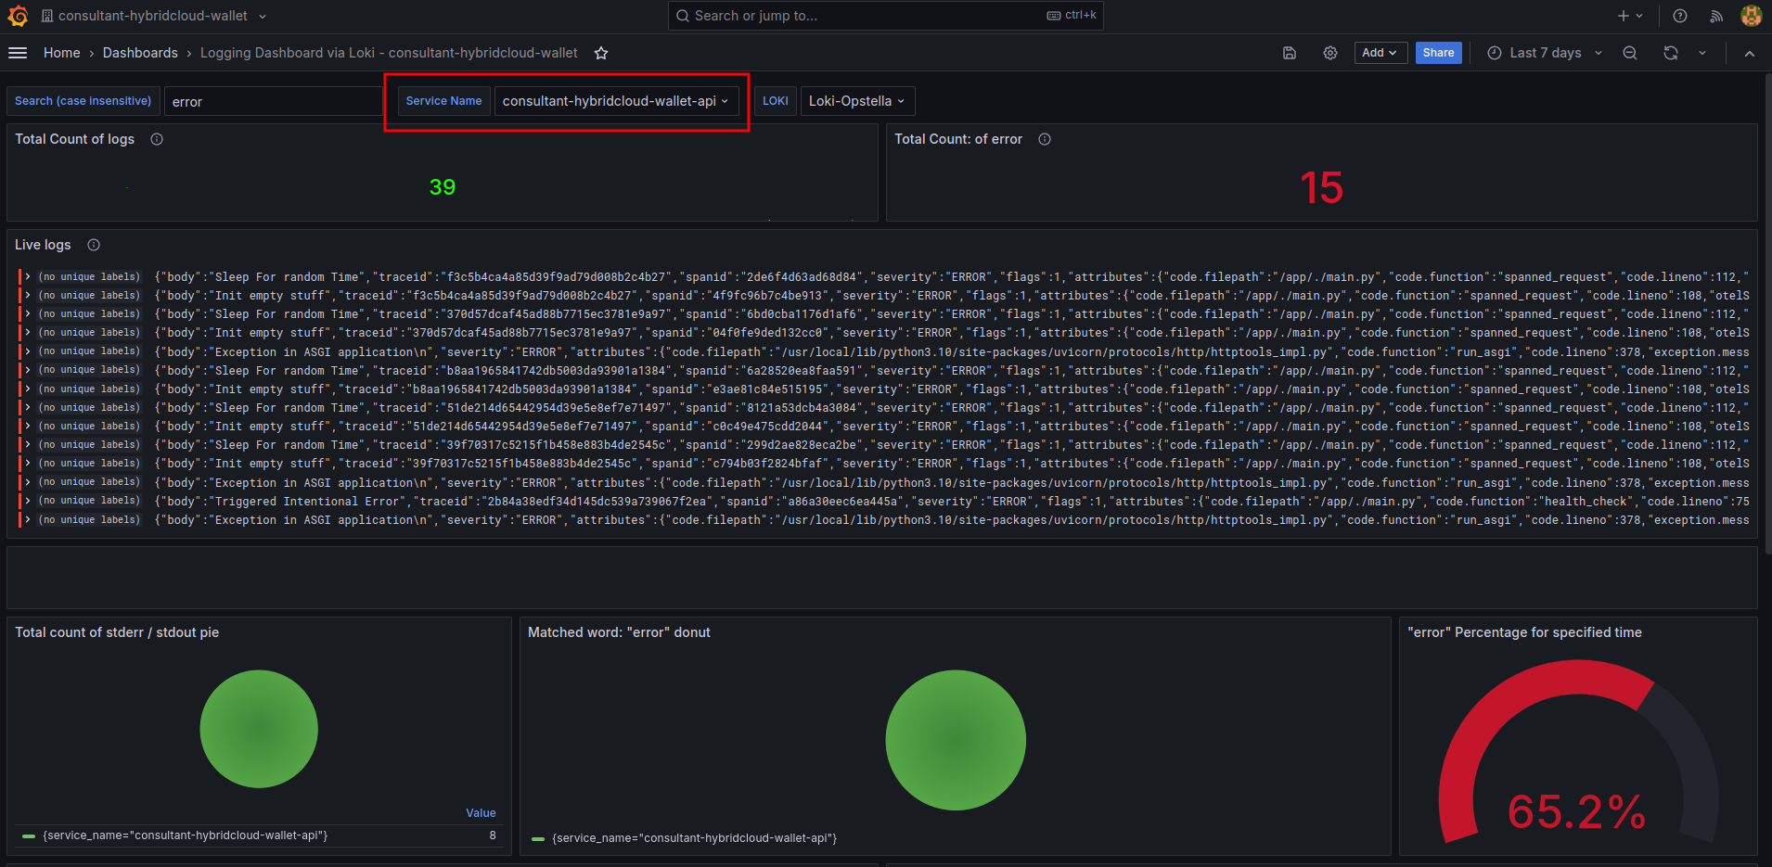Select the Logging Dashboard via Loki breadcrumb
The width and height of the screenshot is (1772, 867).
tap(389, 53)
